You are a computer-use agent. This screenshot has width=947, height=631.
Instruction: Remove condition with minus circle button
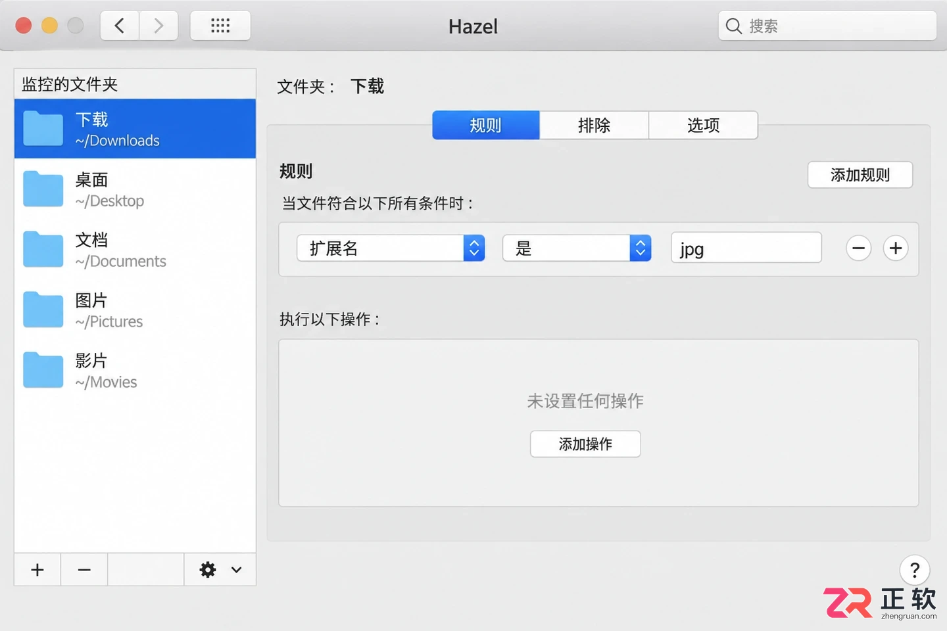pos(858,248)
